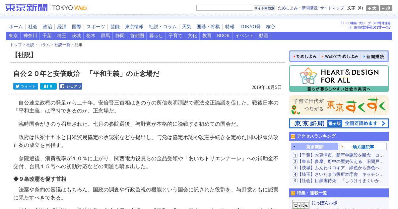
Task: Select BOOK in the submenu
Action: pyautogui.click(x=223, y=36)
